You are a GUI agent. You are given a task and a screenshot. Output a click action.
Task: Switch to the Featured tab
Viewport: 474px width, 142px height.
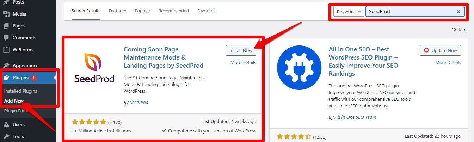117,11
